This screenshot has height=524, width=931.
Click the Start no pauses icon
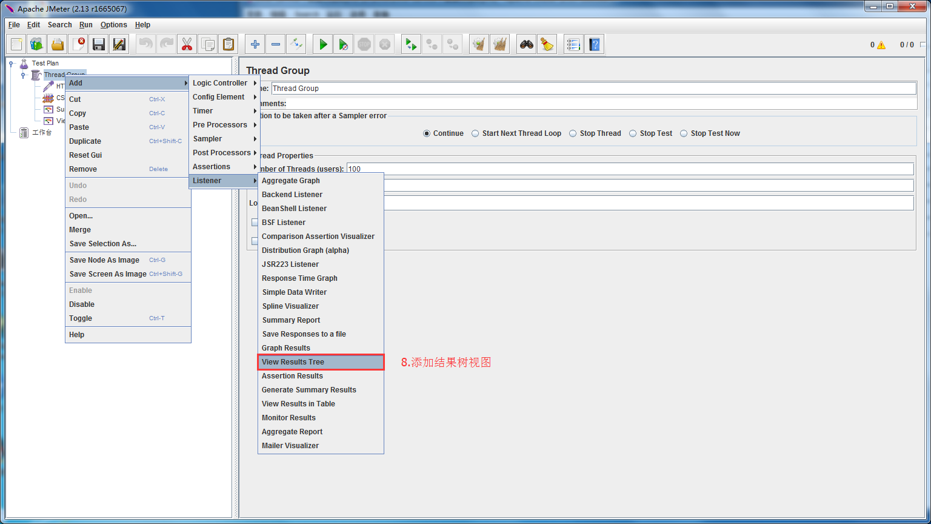point(344,44)
